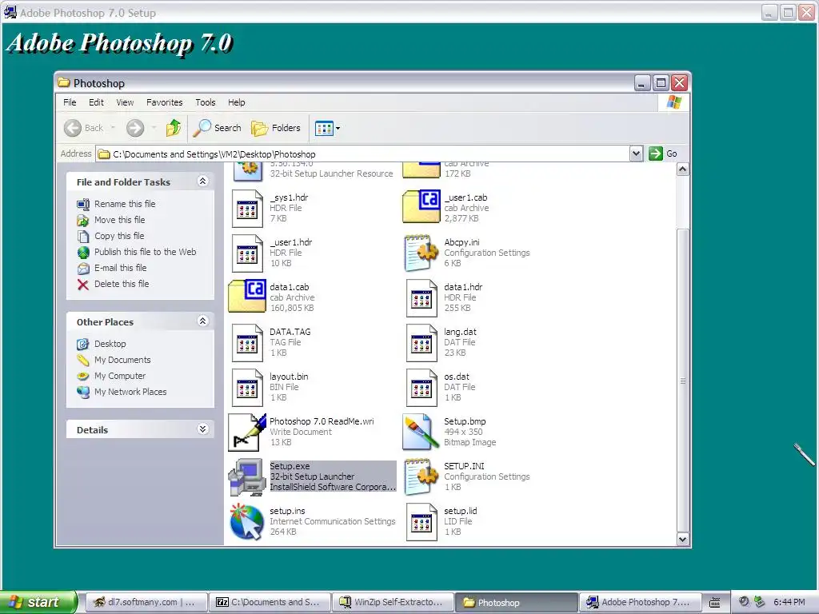The width and height of the screenshot is (819, 614).
Task: Open the Back history dropdown arrow
Action: click(113, 128)
